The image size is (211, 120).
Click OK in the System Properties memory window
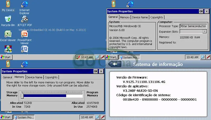coord(96,71)
